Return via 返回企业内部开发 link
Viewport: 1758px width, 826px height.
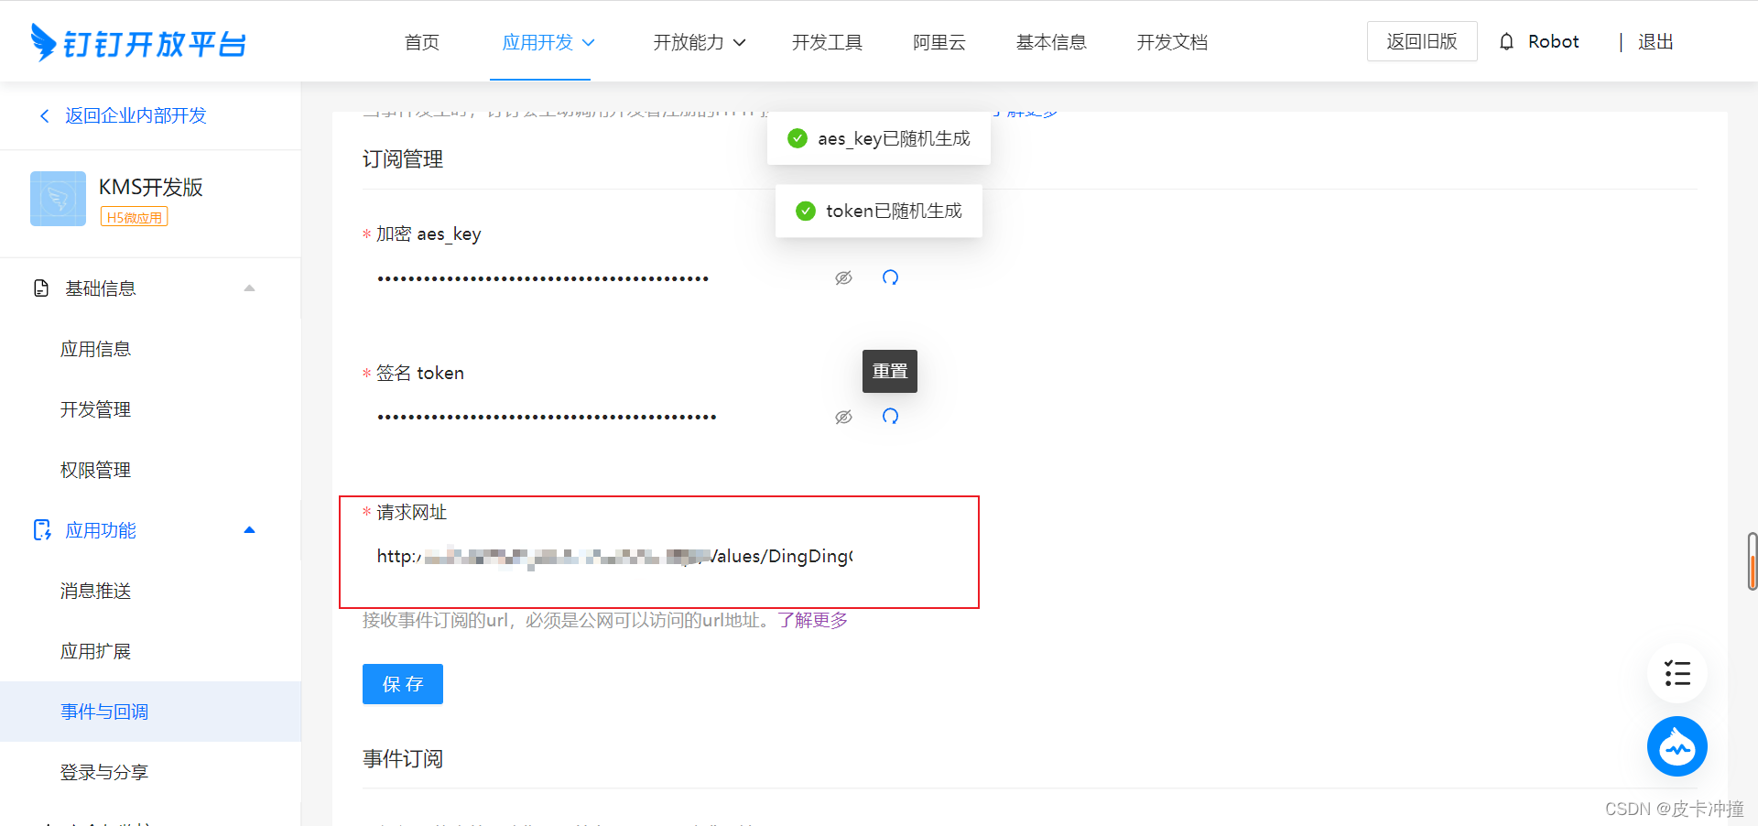point(136,115)
